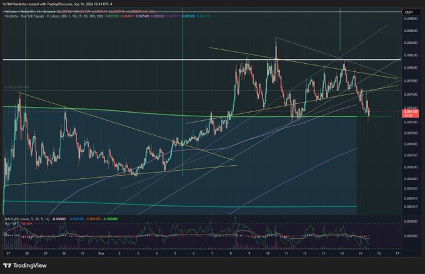Click date 27 on the time axis
Image resolution: width=425 pixels, height=274 pixels.
(8, 253)
